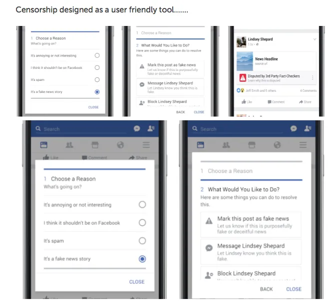
Task: Switch to Marketplace tab in bottom-right phone
Action: 252,145
